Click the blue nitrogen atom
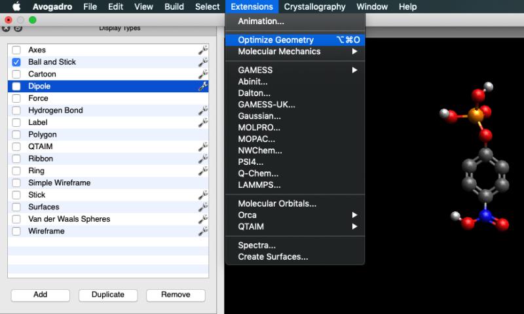Image resolution: width=524 pixels, height=314 pixels. point(485,217)
